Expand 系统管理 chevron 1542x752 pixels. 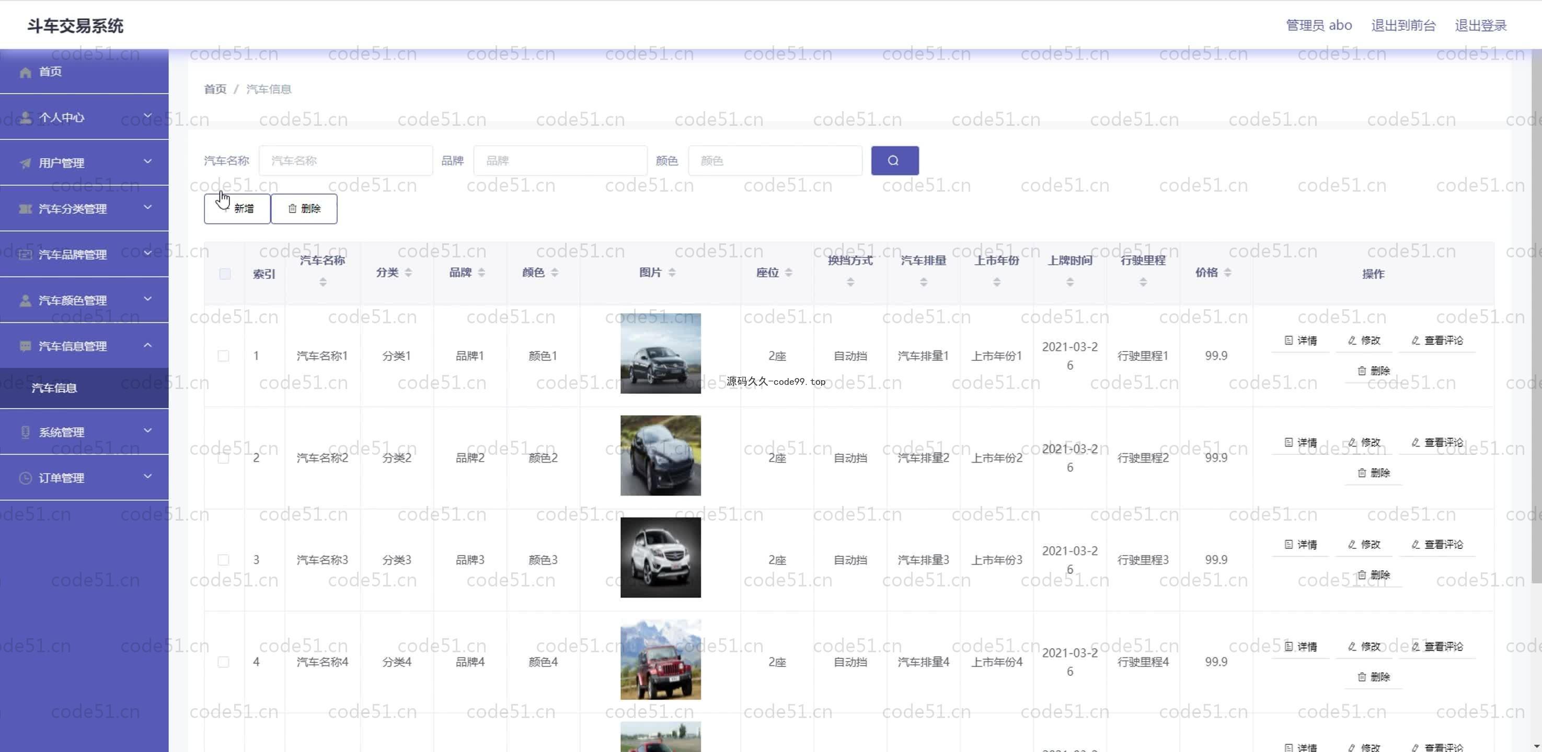click(x=147, y=431)
